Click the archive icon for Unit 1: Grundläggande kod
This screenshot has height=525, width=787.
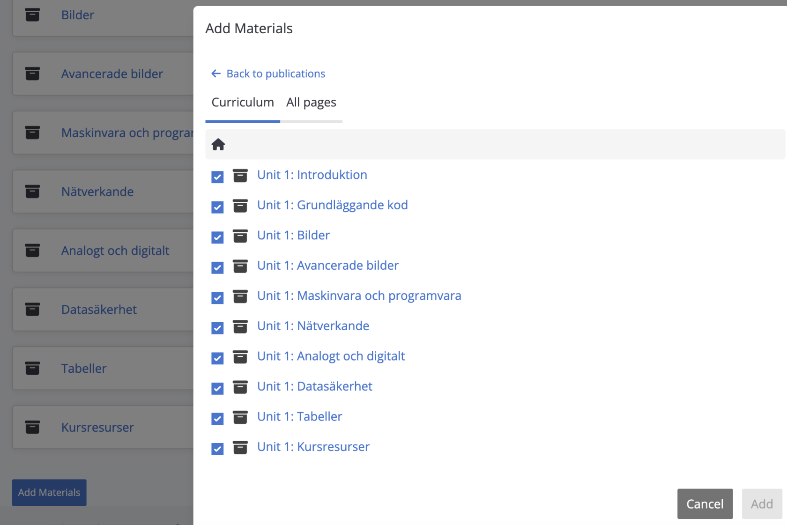pyautogui.click(x=240, y=206)
